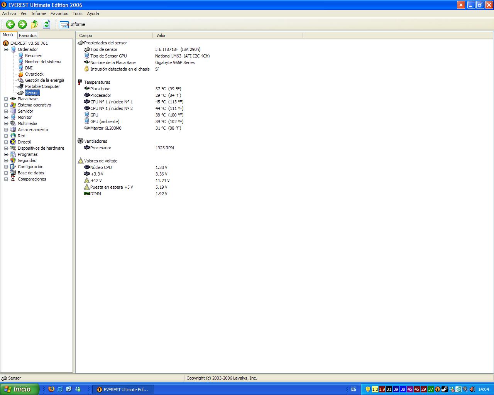Select Puesta en espera +5 V row

[x=125, y=187]
